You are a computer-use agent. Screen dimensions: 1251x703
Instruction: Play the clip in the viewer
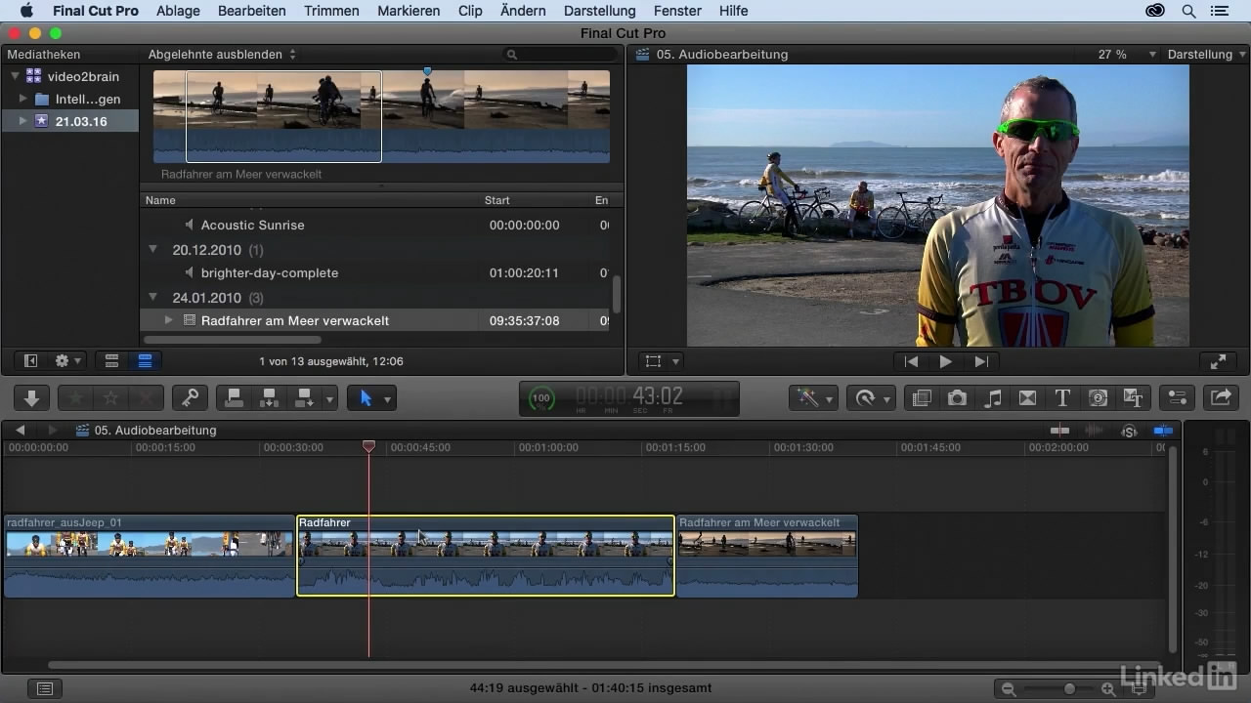coord(945,361)
